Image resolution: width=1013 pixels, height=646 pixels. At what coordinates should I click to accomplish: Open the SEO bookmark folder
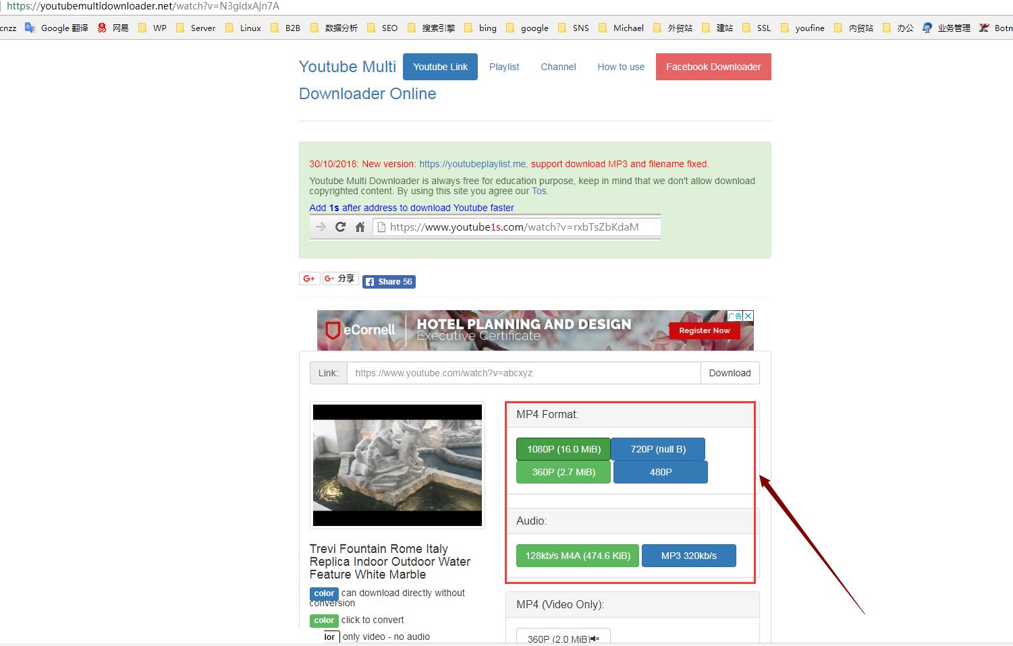click(x=382, y=28)
